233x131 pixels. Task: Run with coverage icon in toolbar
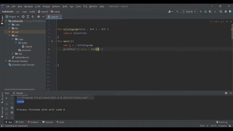[x=210, y=12]
